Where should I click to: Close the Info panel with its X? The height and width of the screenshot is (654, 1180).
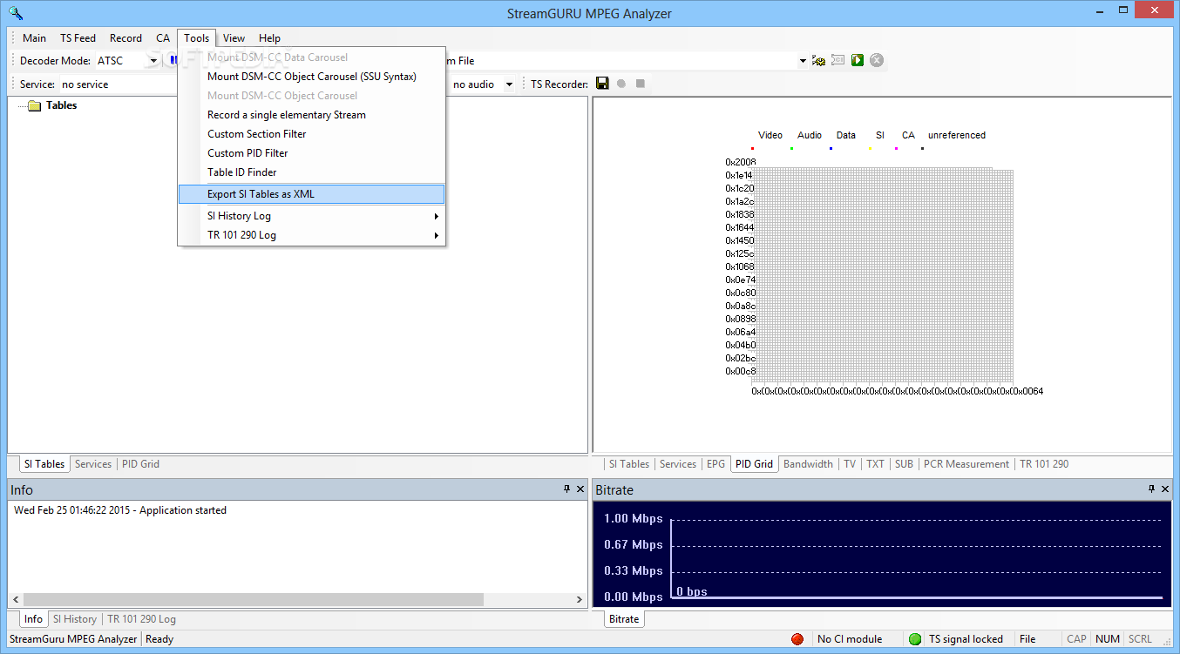[580, 489]
